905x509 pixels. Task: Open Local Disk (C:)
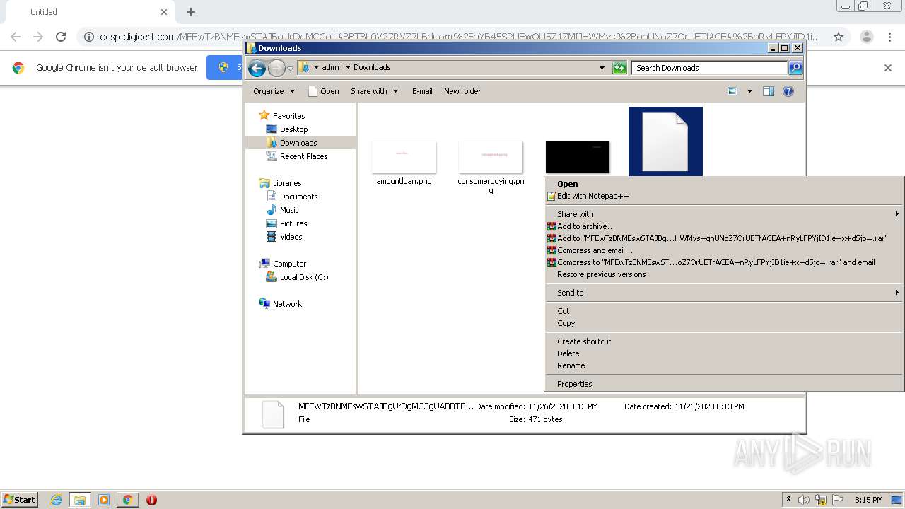coord(304,277)
